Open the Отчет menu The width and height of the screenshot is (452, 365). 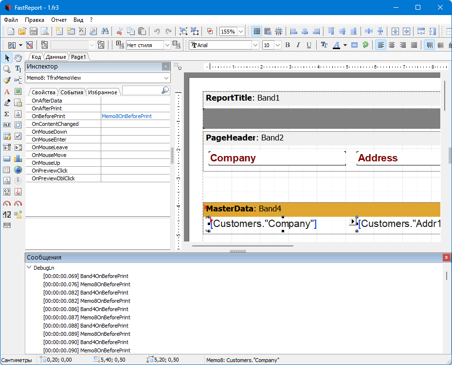(59, 20)
